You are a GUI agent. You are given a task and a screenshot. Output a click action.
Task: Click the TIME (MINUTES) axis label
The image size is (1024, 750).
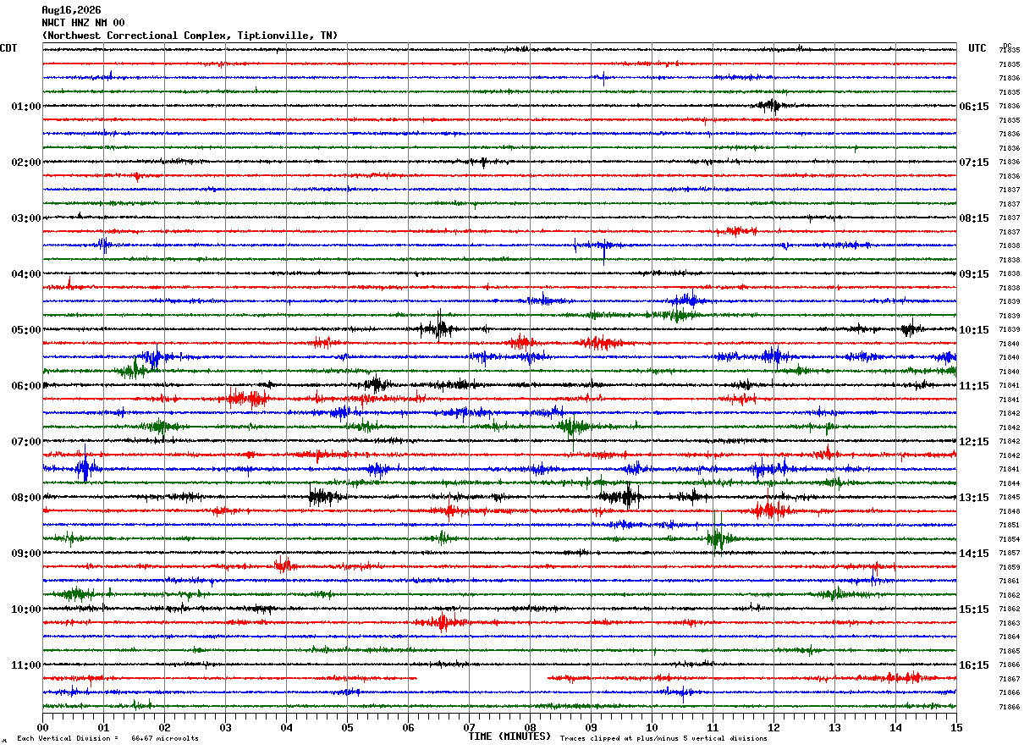point(509,736)
